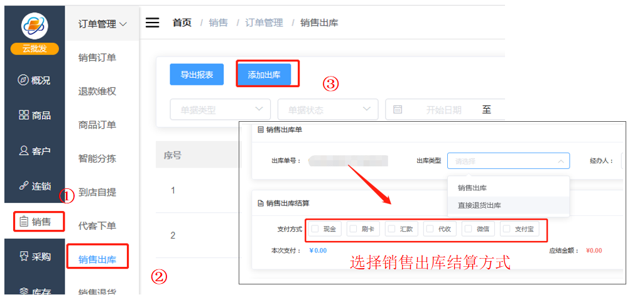Click the 云批发 orange badge
630x302 pixels.
(35, 49)
